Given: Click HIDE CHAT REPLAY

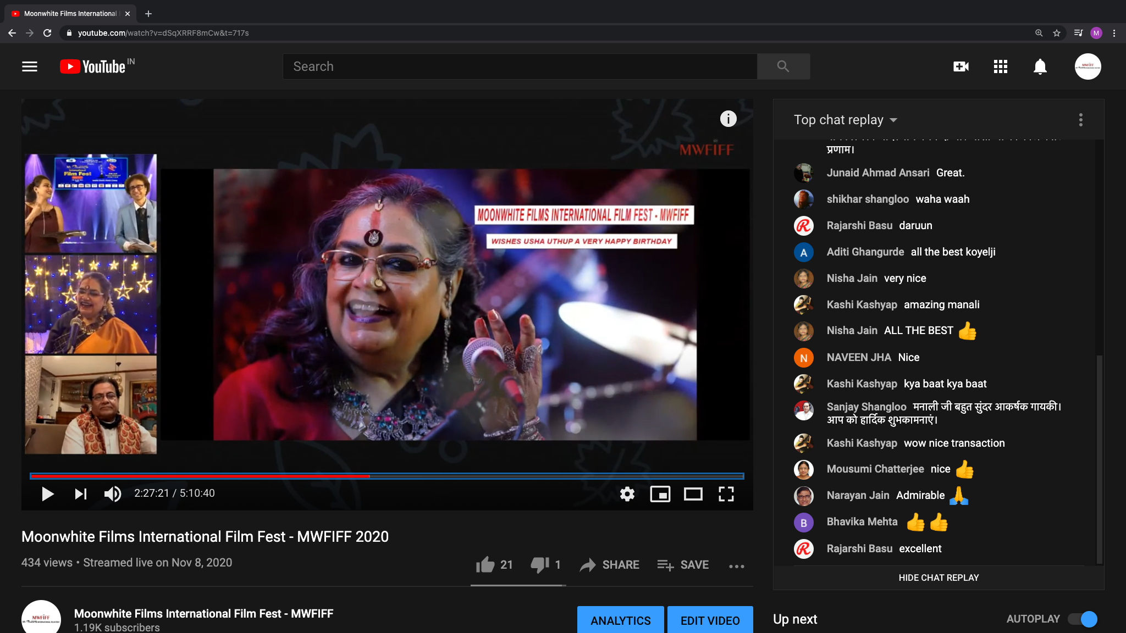Looking at the screenshot, I should coord(939,578).
